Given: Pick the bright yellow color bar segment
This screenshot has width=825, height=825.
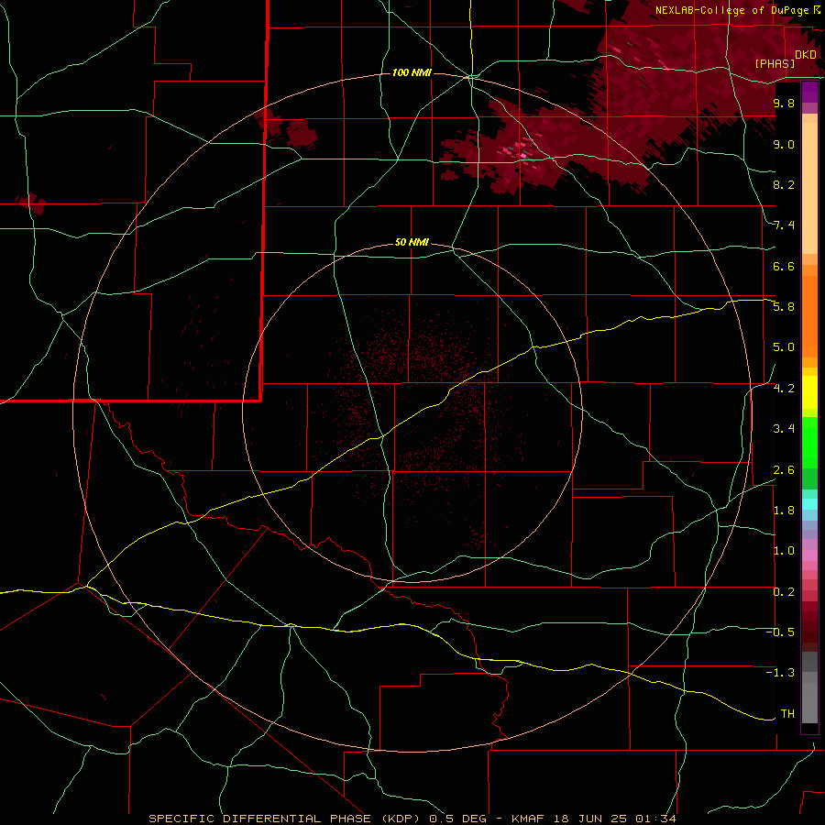Looking at the screenshot, I should click(x=809, y=392).
